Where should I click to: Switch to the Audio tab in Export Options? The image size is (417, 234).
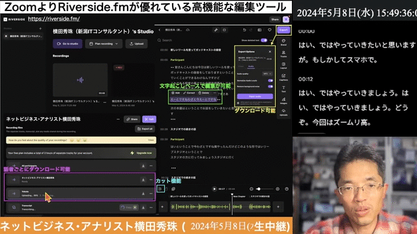[x=251, y=66]
